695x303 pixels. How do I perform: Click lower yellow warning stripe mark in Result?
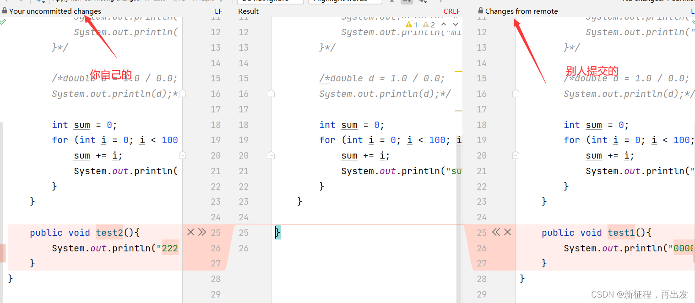458,110
